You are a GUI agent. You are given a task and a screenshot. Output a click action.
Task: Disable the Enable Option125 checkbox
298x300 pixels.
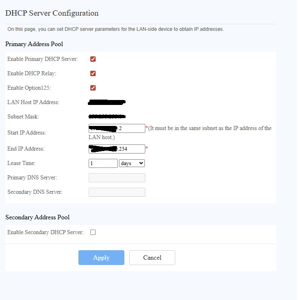pyautogui.click(x=93, y=88)
